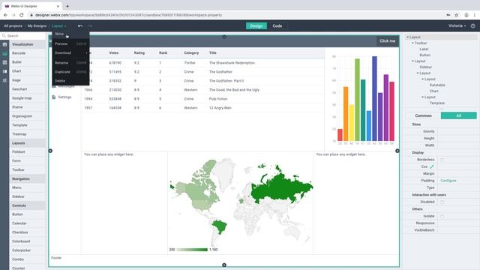The height and width of the screenshot is (270, 480).
Task: Toggle the Borderless checkbox
Action: coord(442,160)
